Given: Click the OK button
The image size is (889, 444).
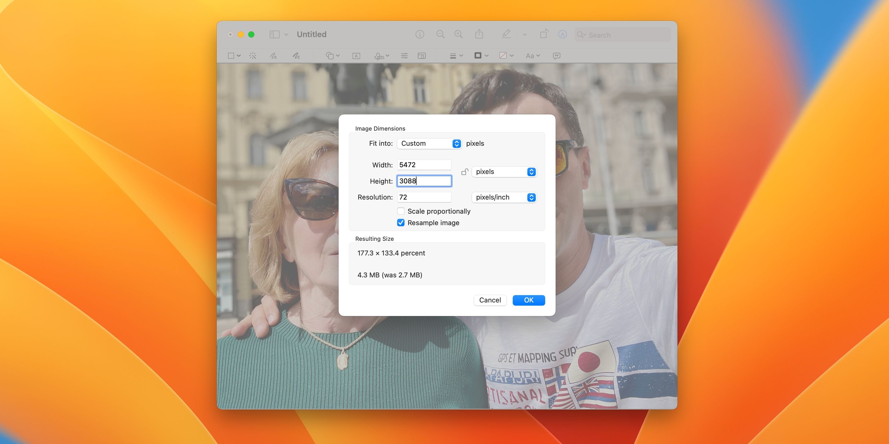Looking at the screenshot, I should click(529, 300).
